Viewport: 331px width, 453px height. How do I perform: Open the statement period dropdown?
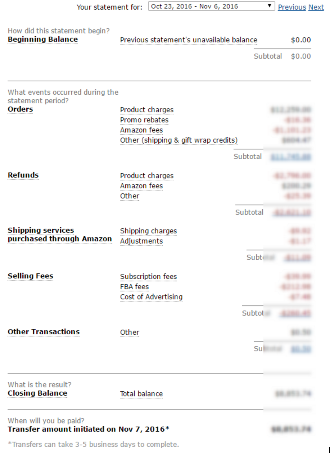click(211, 6)
